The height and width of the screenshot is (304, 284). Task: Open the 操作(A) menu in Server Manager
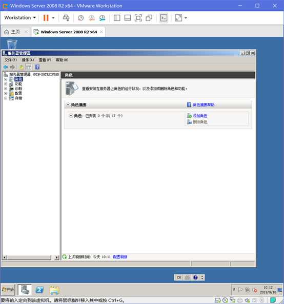[28, 60]
